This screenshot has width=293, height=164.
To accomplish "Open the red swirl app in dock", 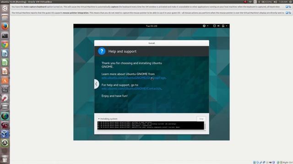I will [5, 125].
